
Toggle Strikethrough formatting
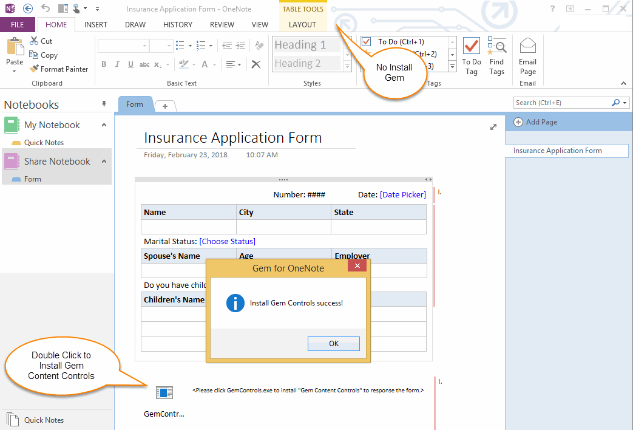[144, 64]
